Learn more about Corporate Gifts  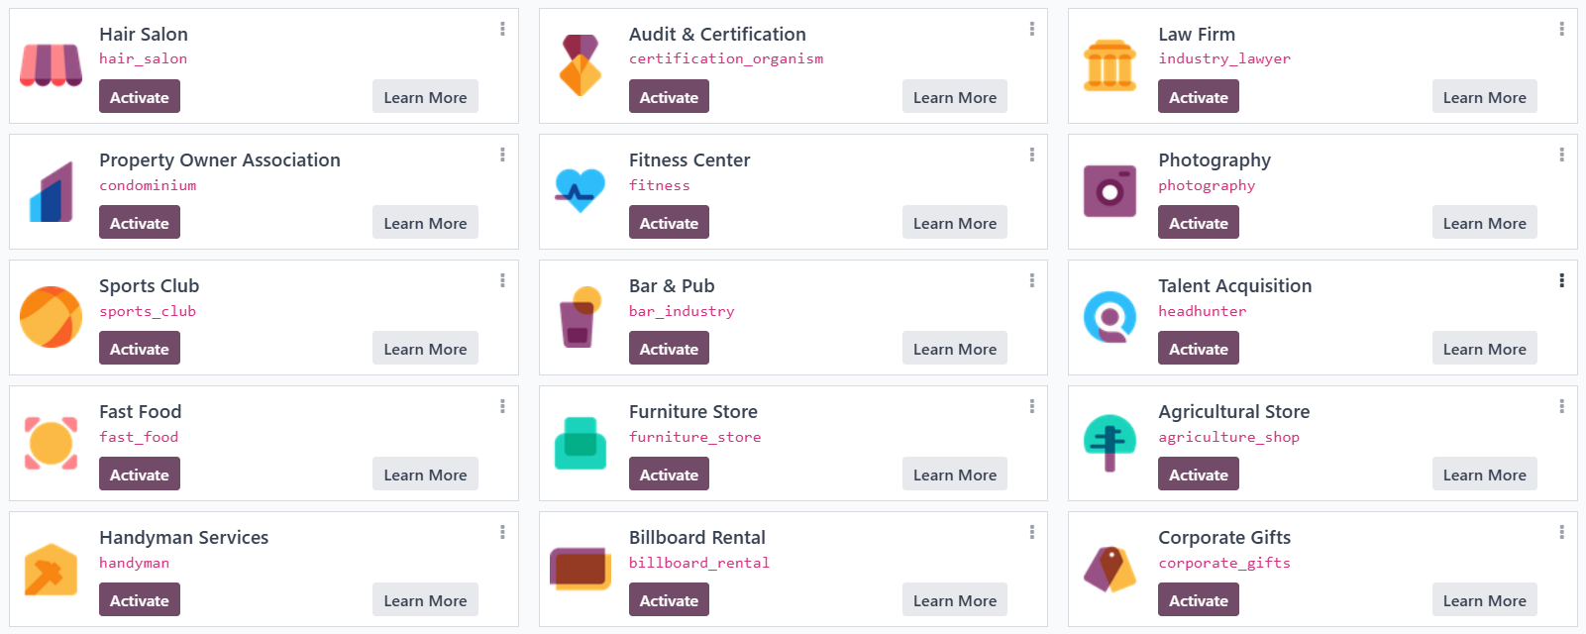pyautogui.click(x=1484, y=599)
